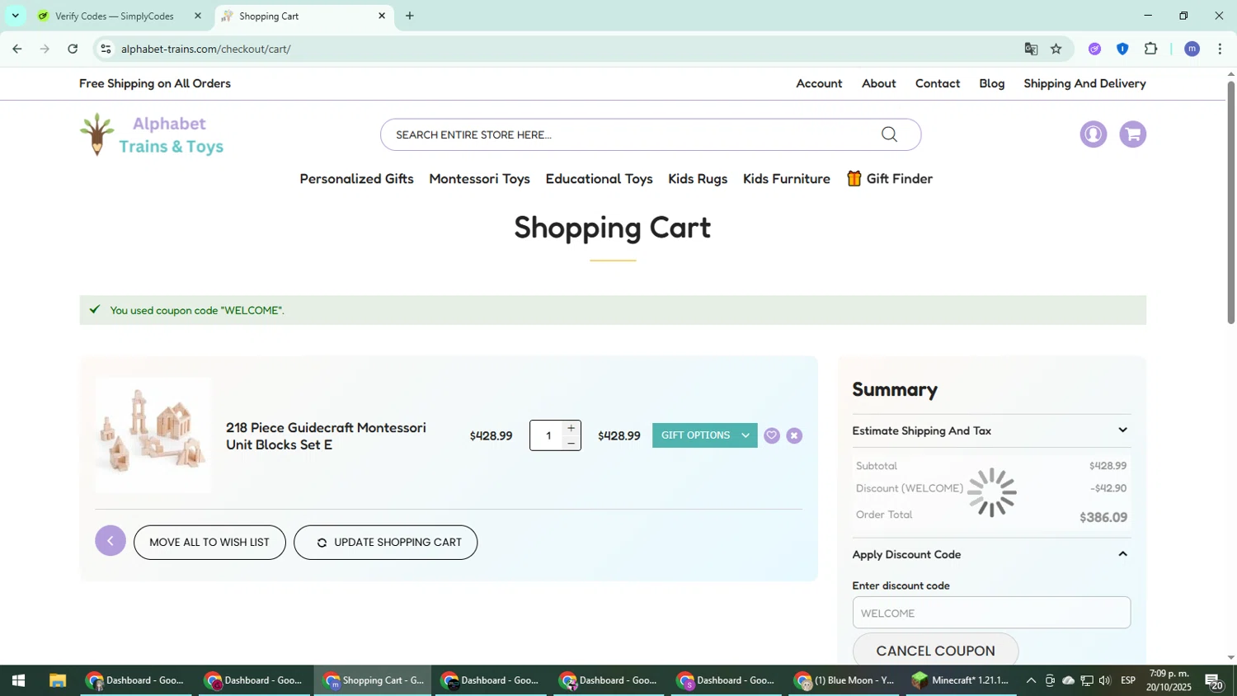Open Chrome three-dot menu
The height and width of the screenshot is (696, 1237).
tap(1220, 49)
